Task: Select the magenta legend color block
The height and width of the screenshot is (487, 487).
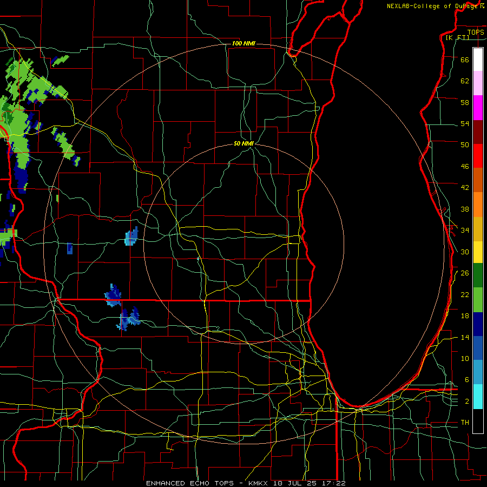Action: 478,108
